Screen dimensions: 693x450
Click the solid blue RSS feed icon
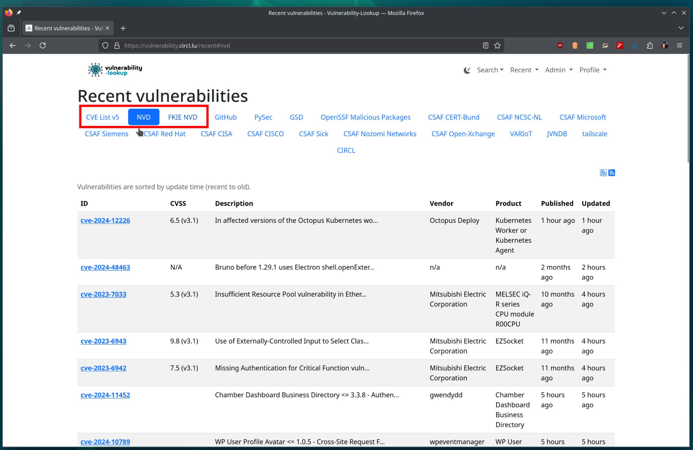coord(611,173)
